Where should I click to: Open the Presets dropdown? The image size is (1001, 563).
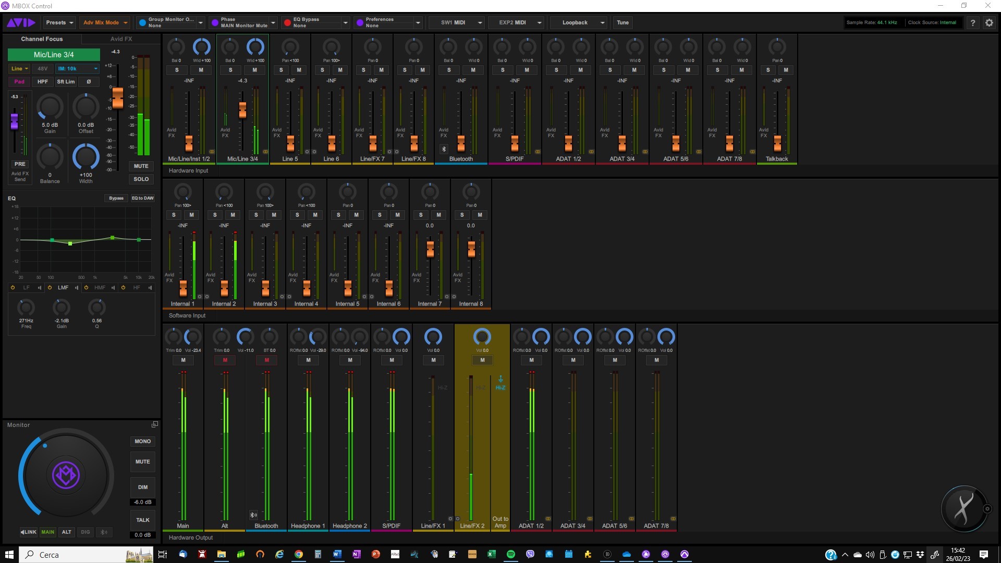tap(59, 22)
